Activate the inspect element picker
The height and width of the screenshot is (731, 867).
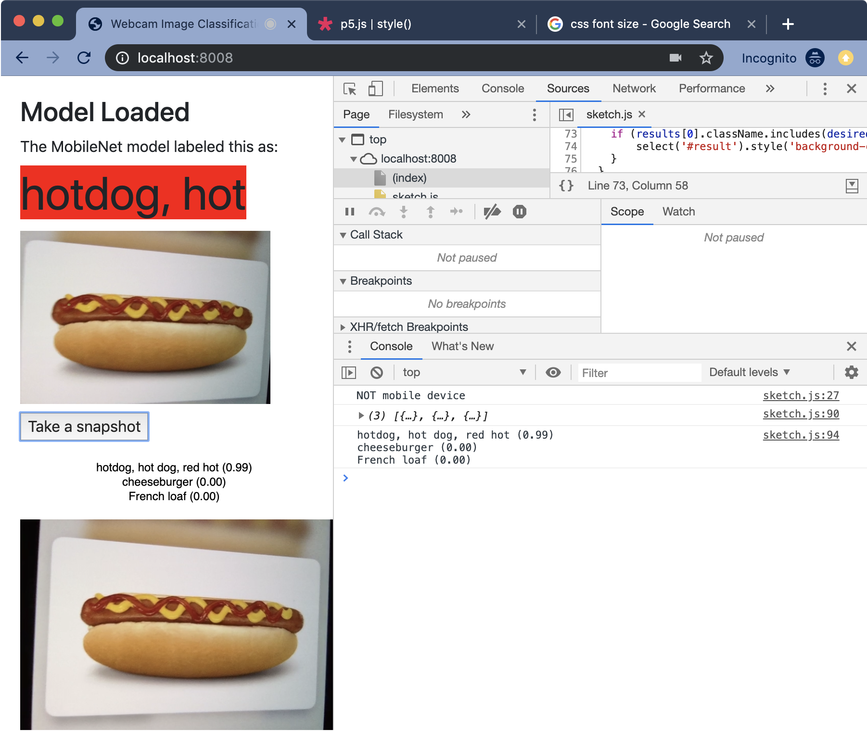click(350, 89)
